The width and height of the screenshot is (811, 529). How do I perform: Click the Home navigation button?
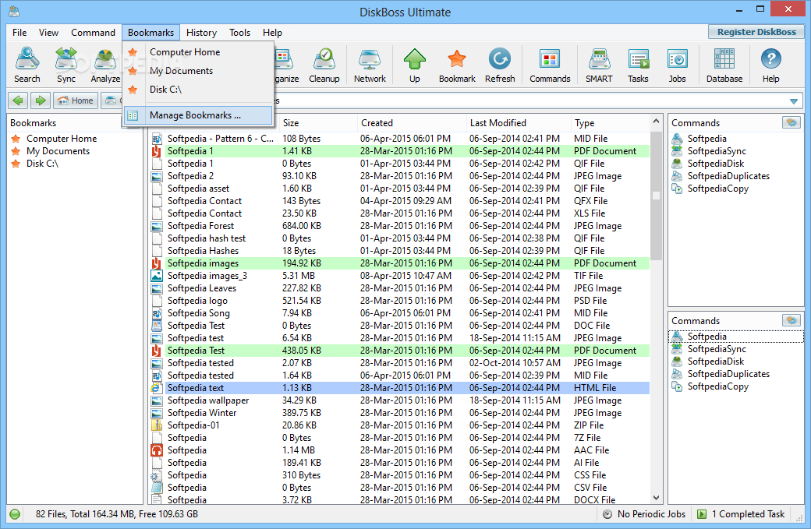pyautogui.click(x=76, y=101)
